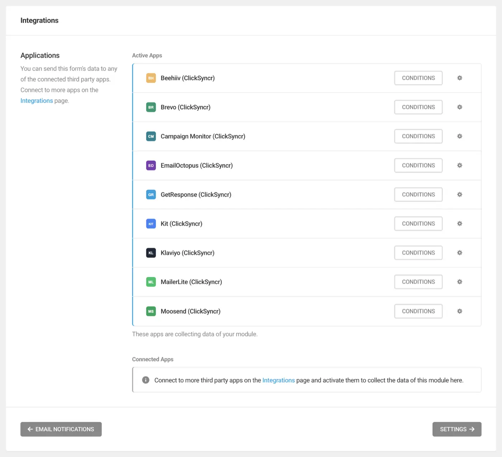Click the green MS Moosend icon
Screen dimensions: 502x457
151,311
